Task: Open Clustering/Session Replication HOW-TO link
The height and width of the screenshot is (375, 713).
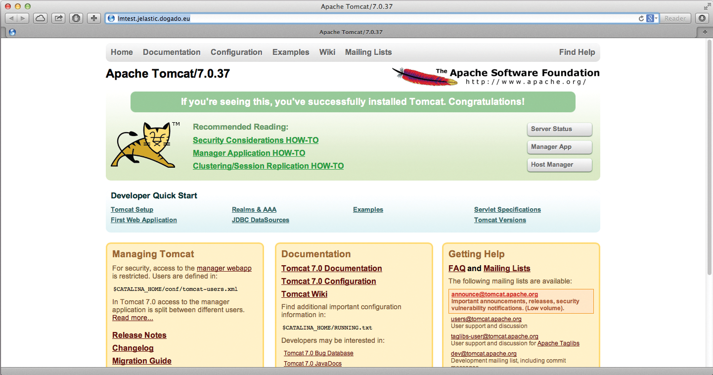Action: coord(268,166)
